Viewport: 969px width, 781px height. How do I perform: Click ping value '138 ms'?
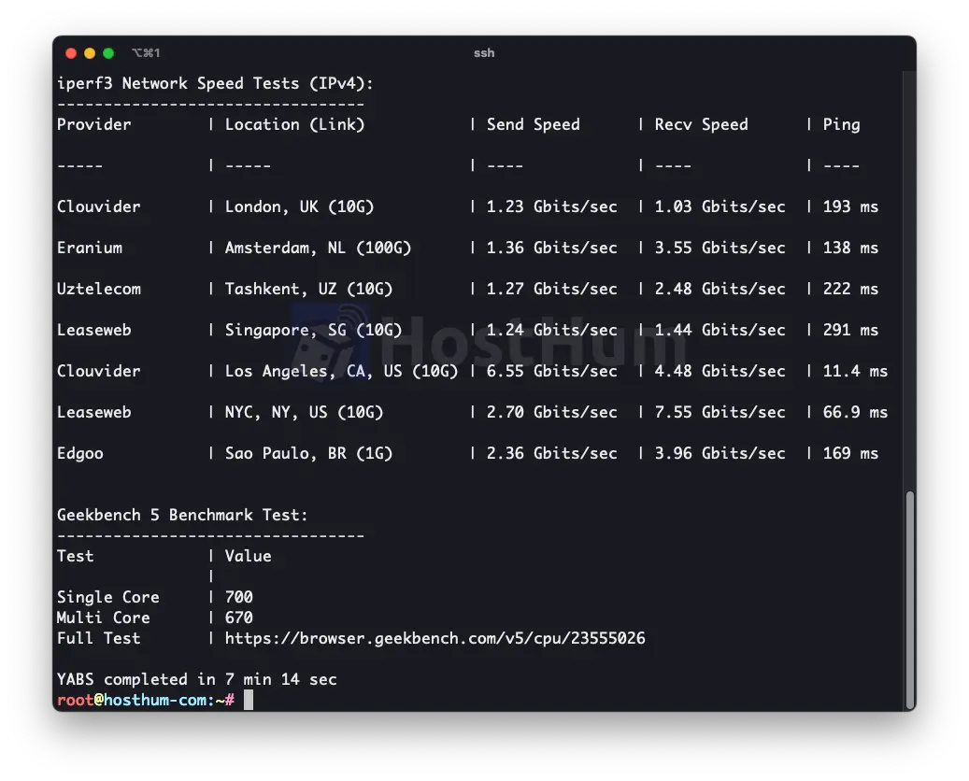tap(850, 248)
